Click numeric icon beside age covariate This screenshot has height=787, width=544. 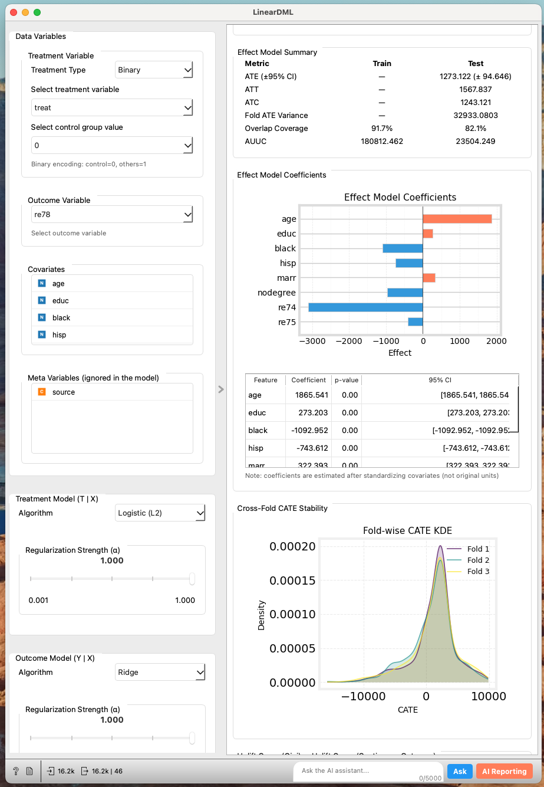tap(41, 284)
